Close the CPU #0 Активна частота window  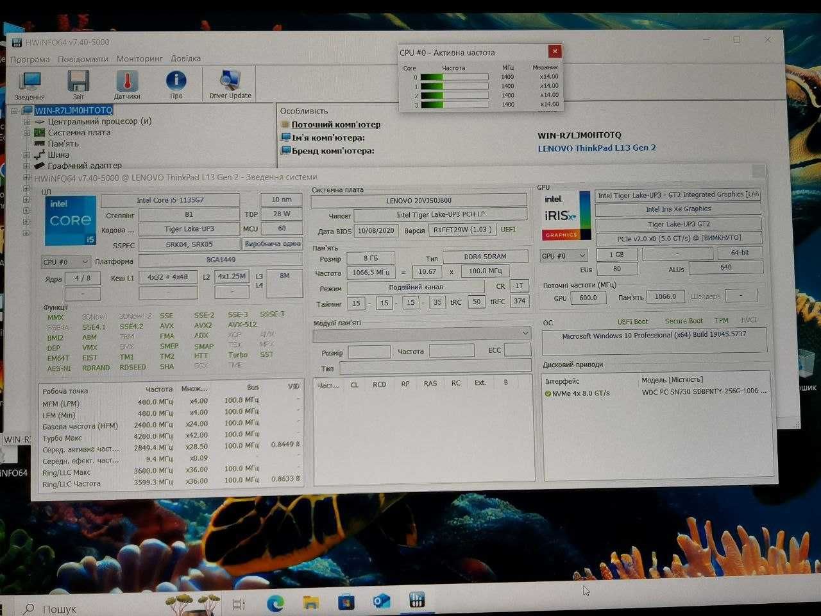coord(555,51)
